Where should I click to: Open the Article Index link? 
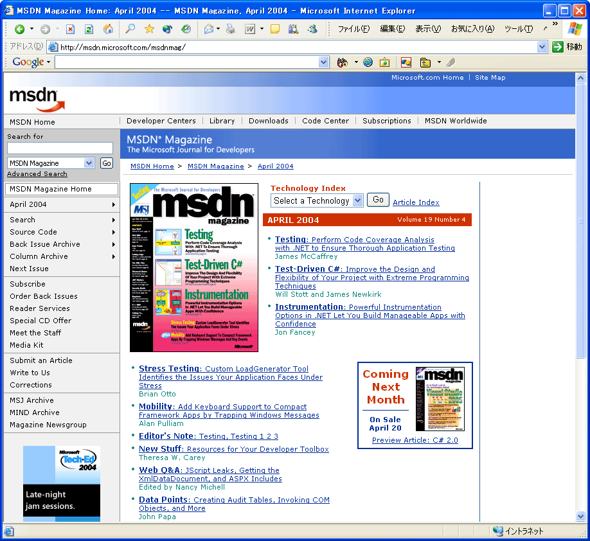coord(416,202)
